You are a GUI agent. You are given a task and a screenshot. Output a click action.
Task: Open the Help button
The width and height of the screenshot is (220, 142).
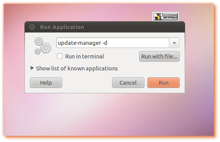[x=46, y=83]
